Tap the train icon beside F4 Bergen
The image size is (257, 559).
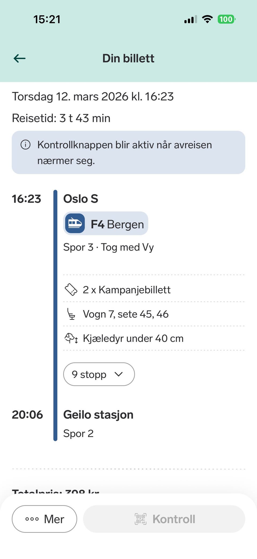[75, 223]
